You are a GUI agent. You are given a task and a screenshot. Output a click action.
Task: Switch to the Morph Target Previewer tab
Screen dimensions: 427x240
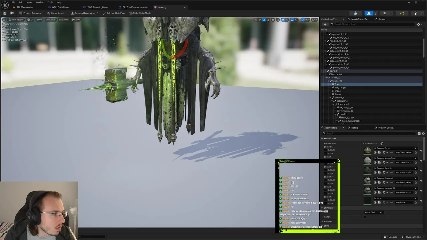(x=360, y=19)
